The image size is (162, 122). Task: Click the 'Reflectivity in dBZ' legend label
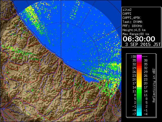pyautogui.click(x=154, y=85)
